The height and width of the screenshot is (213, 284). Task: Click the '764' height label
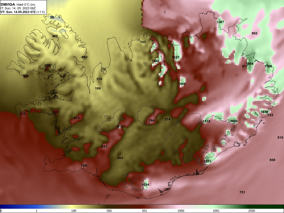[x=152, y=120]
